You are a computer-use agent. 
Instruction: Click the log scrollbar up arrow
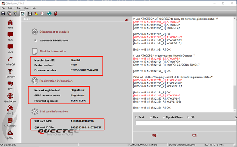(235, 18)
